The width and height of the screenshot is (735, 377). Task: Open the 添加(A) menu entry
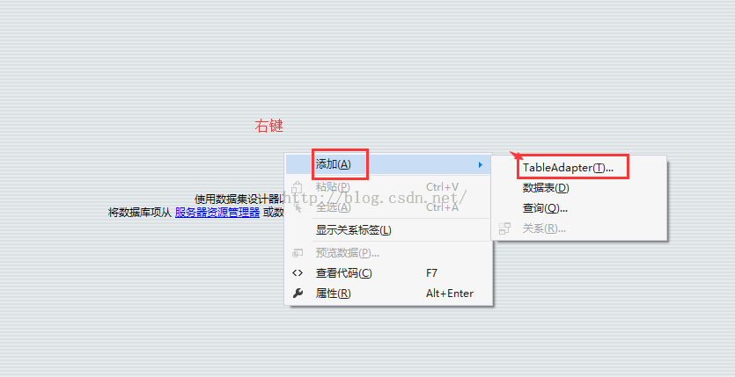388,164
